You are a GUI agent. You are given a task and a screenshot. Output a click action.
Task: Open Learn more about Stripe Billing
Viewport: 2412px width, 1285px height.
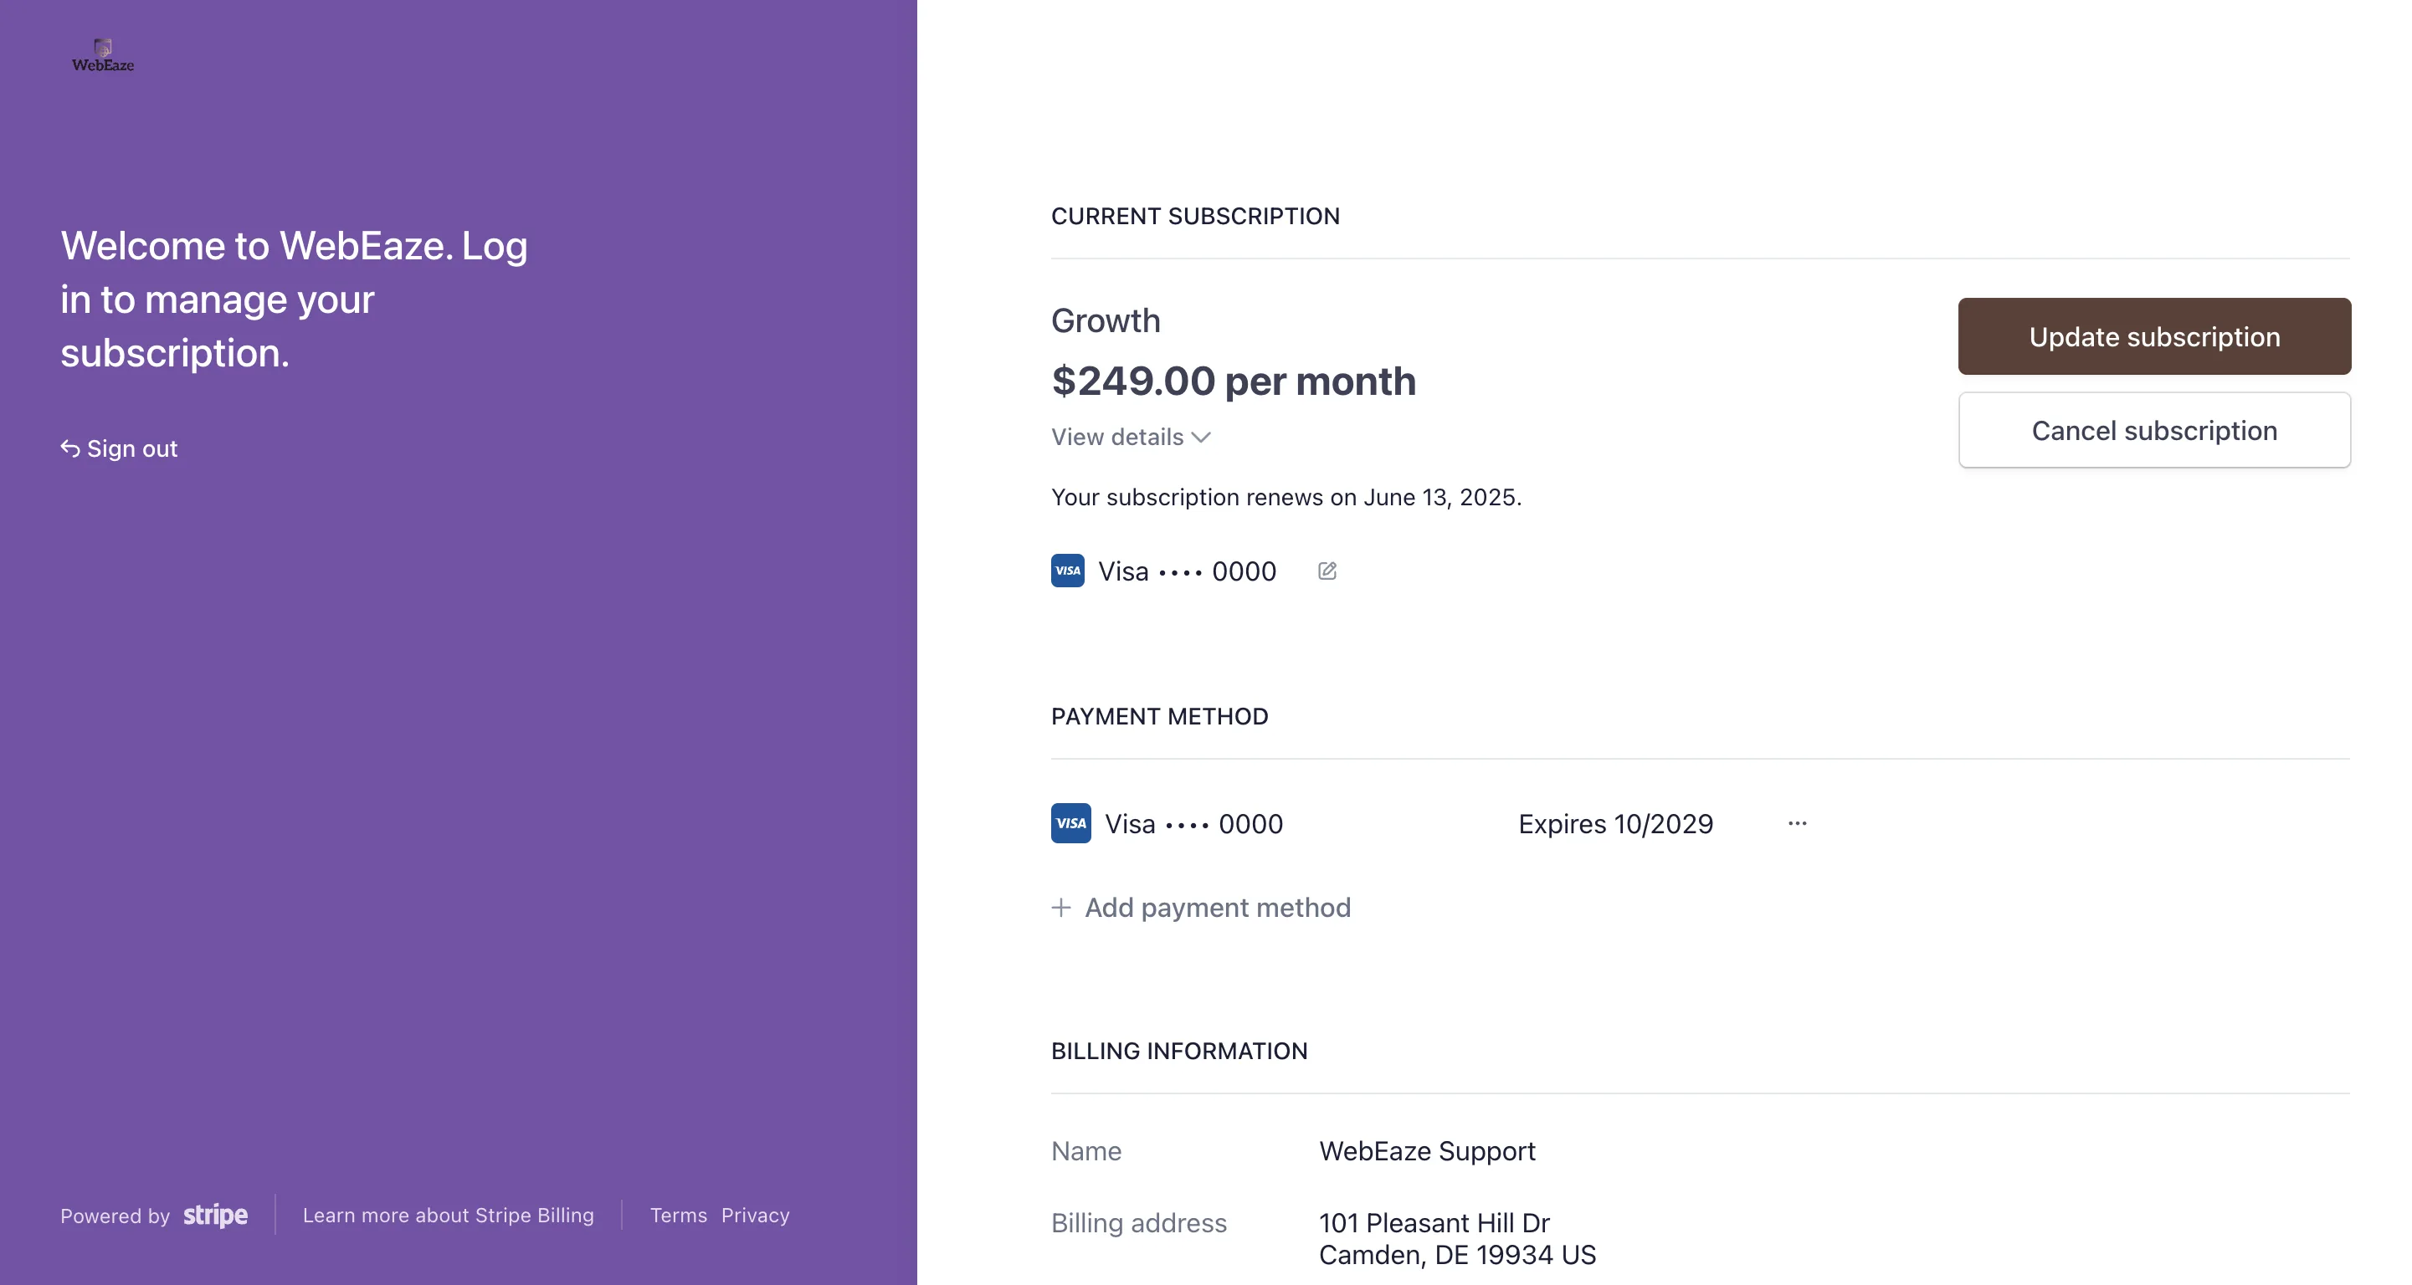[448, 1215]
